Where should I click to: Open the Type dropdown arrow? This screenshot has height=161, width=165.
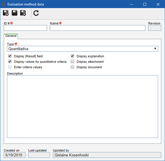155,49
